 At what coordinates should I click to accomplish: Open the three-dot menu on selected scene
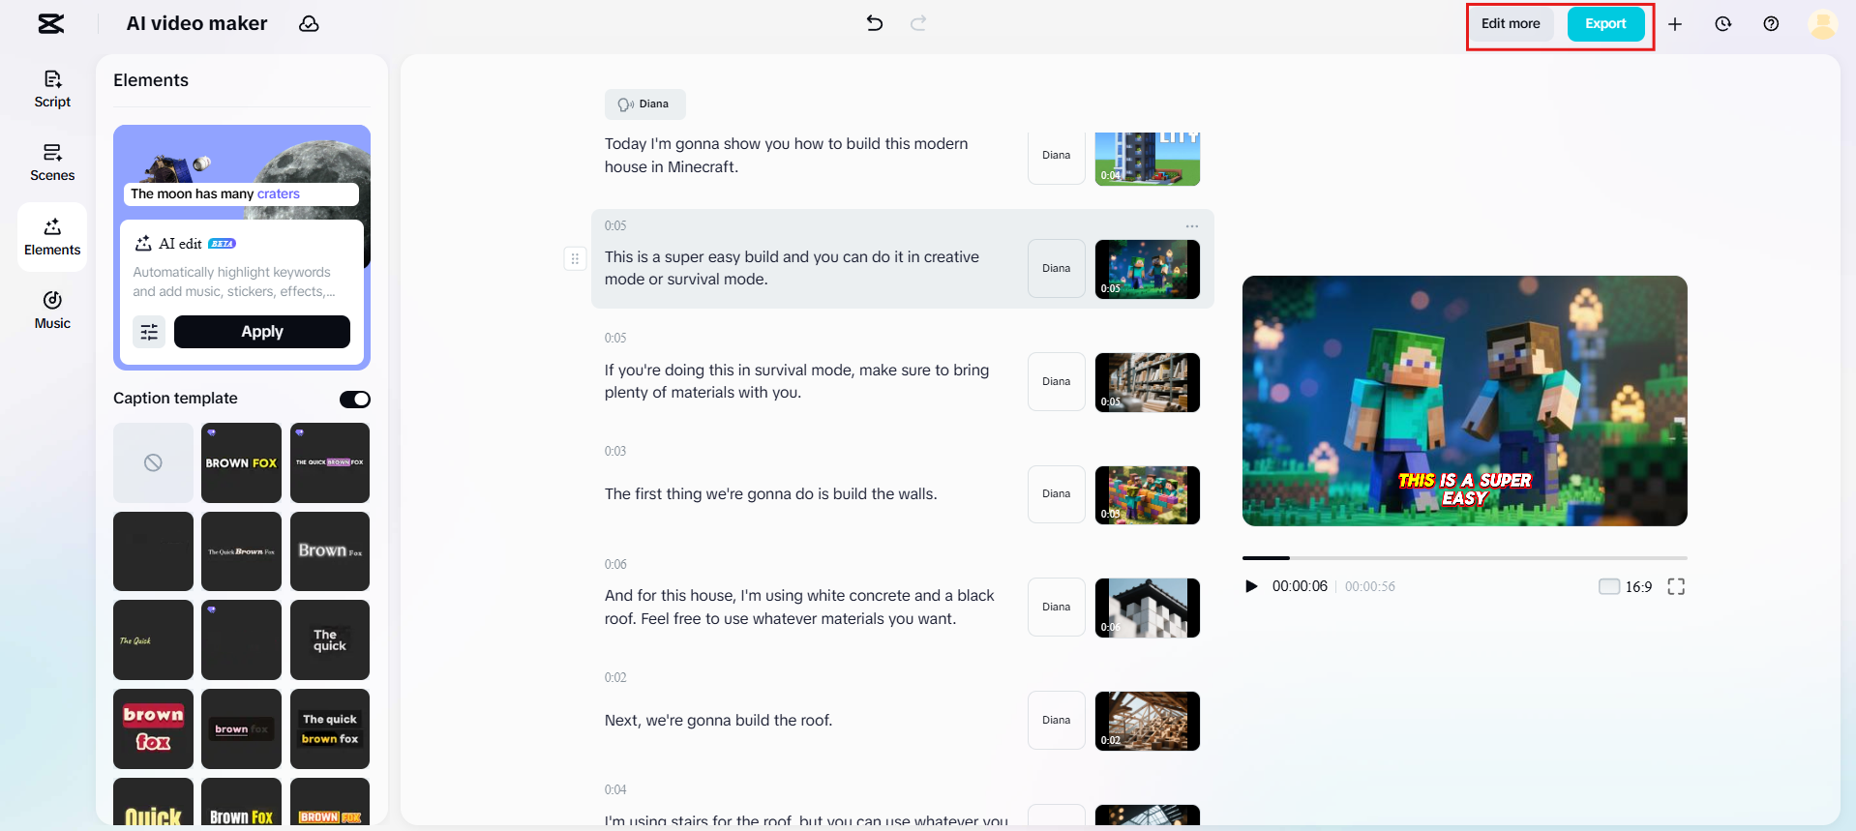1192,226
